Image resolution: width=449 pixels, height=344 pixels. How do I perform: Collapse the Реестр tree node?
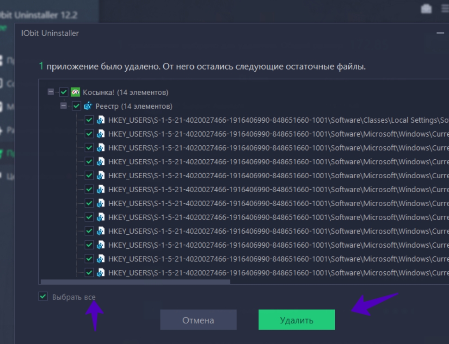tap(63, 106)
